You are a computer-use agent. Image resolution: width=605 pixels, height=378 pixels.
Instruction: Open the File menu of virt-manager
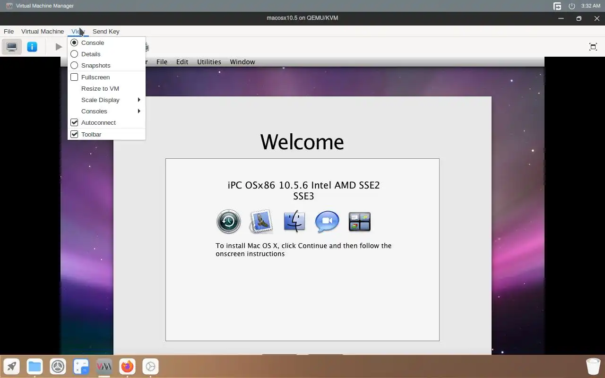click(9, 31)
